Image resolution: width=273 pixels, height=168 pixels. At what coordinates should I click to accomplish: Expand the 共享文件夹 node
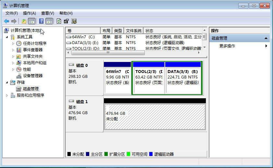pyautogui.click(x=13, y=56)
